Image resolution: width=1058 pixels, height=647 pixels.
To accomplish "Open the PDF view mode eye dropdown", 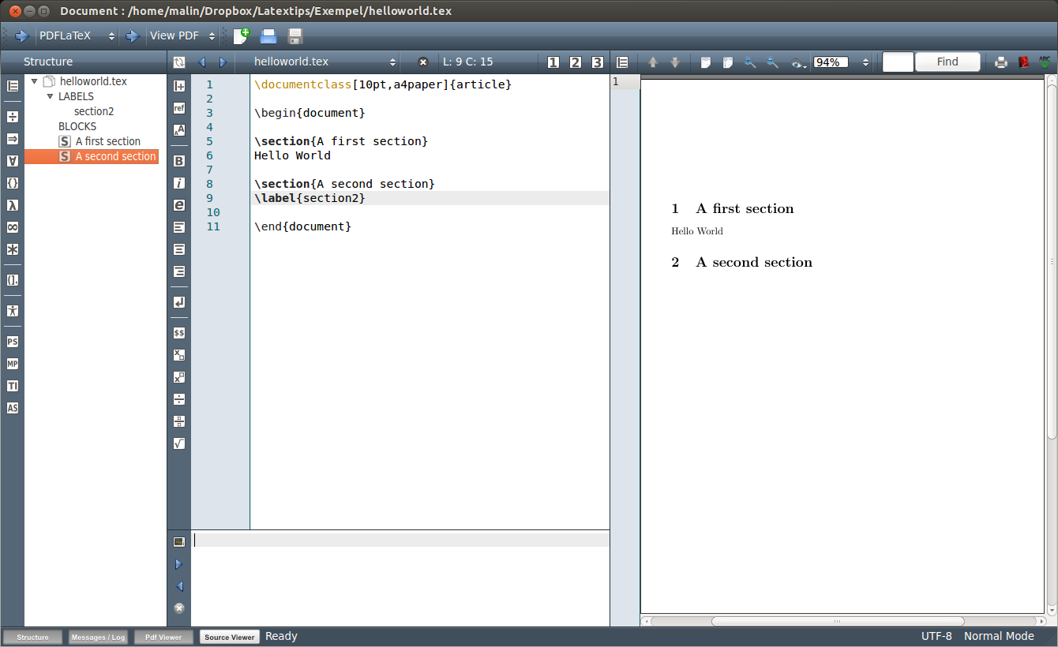I will click(798, 63).
